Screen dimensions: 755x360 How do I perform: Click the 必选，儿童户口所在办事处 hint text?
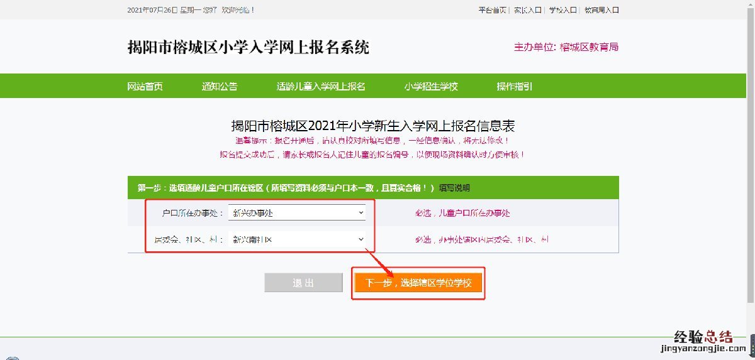[x=462, y=213]
